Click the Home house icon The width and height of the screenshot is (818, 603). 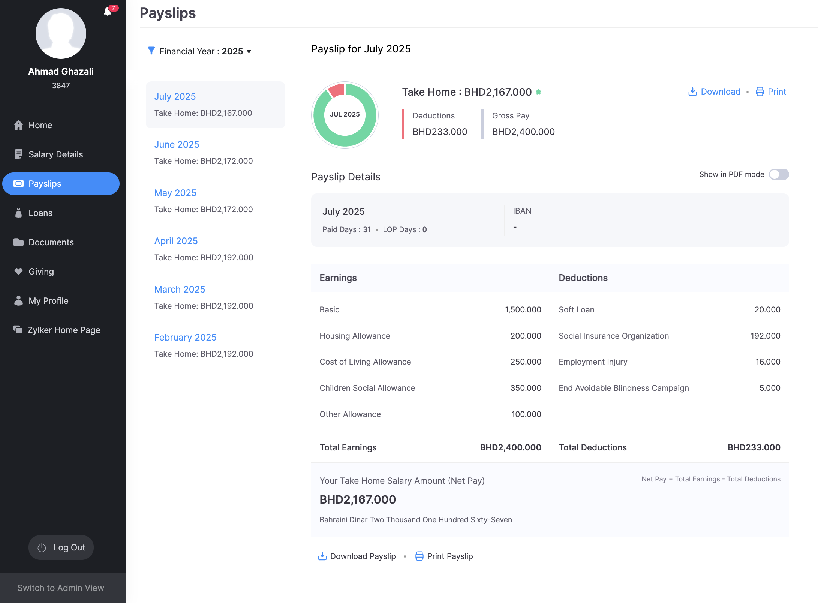point(18,125)
